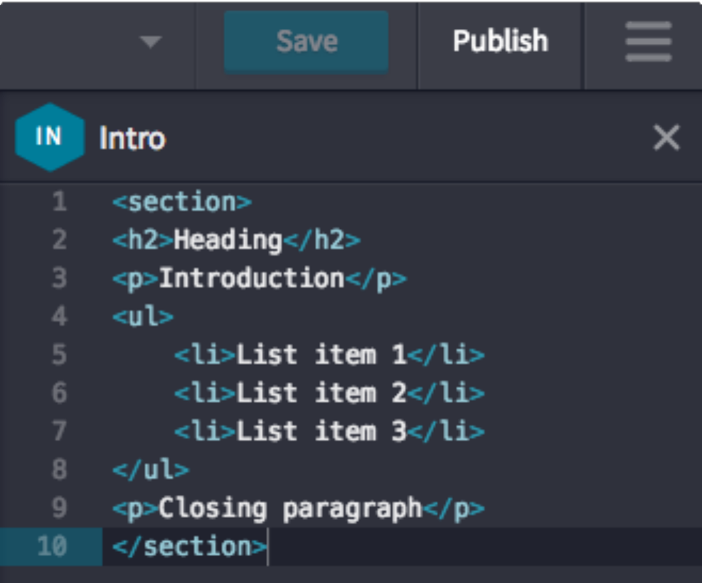Screen dimensions: 702x583
Task: Click line number 5 in the gutter
Action: click(x=59, y=355)
